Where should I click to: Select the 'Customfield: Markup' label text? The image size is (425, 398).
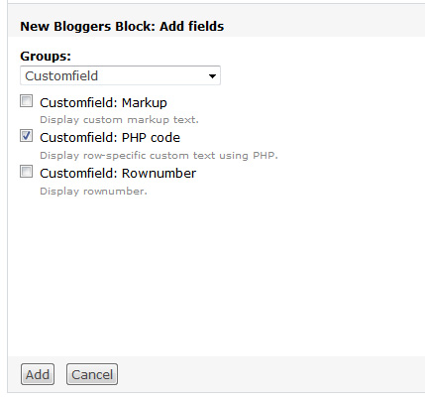click(103, 103)
